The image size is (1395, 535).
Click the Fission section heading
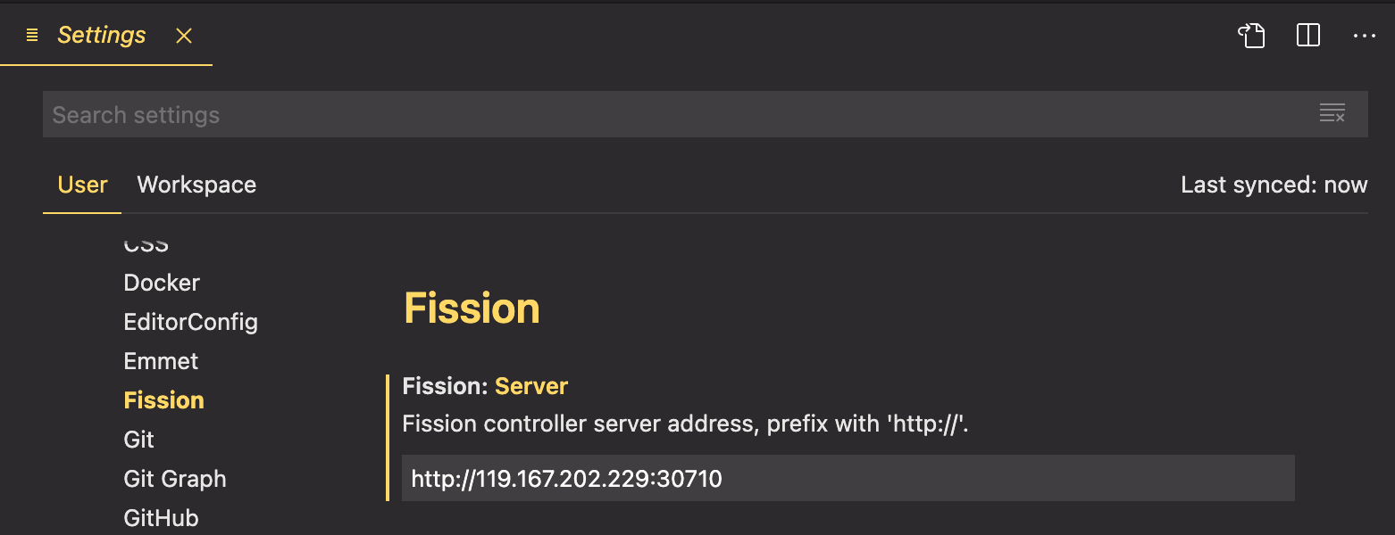click(472, 309)
